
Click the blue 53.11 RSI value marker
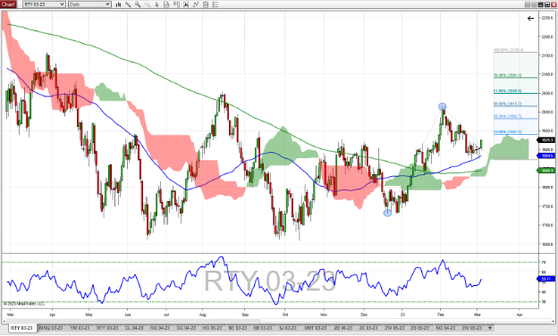546,279
